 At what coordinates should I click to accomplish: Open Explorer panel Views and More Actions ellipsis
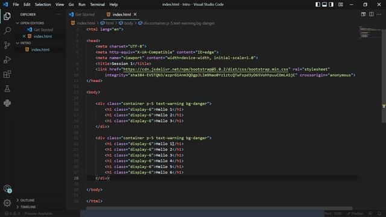[x=59, y=14]
